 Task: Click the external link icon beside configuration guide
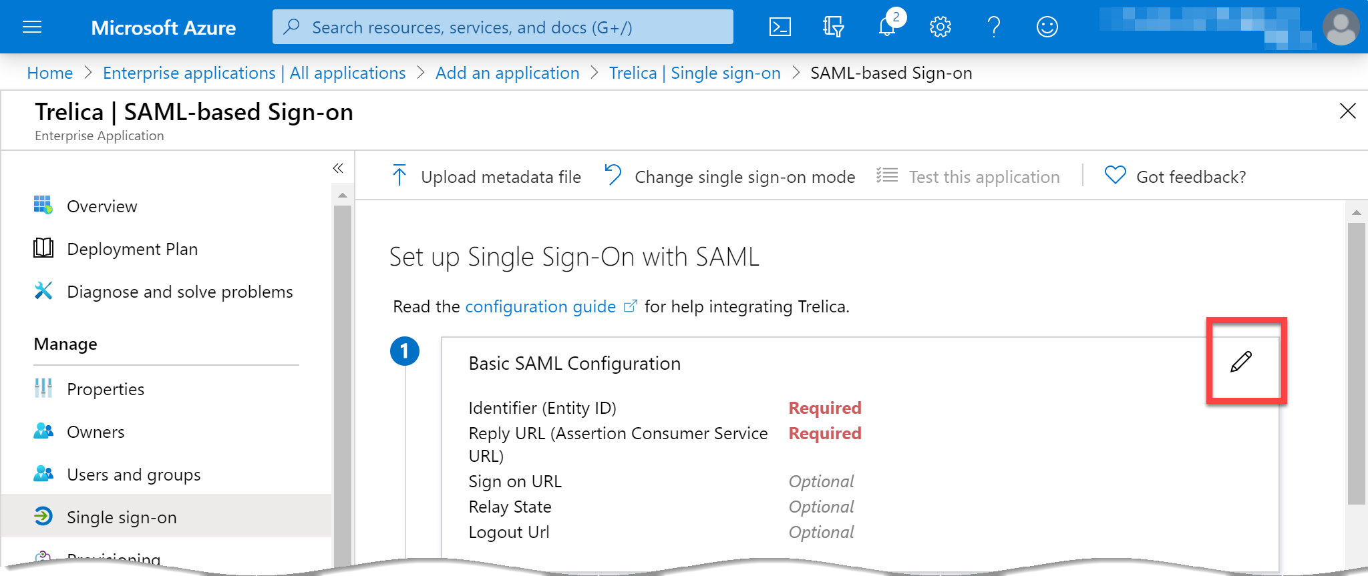coord(630,306)
